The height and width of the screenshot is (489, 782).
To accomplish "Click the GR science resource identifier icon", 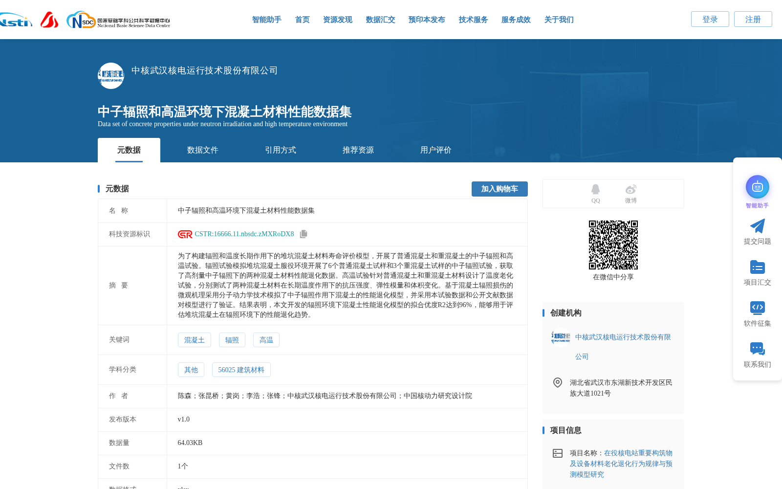I will point(185,234).
